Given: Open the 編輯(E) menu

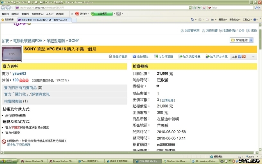Looking at the screenshot, I should [15, 14].
